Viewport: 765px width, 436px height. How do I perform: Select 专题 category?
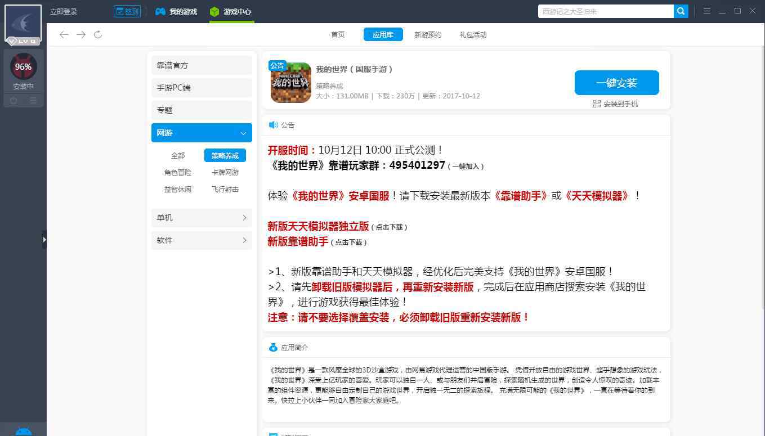pos(202,110)
